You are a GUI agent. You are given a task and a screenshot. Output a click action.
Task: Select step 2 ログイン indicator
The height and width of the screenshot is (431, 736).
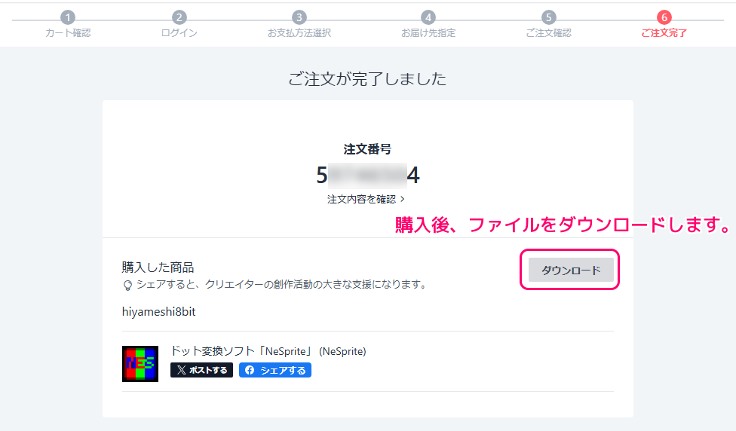click(x=179, y=17)
